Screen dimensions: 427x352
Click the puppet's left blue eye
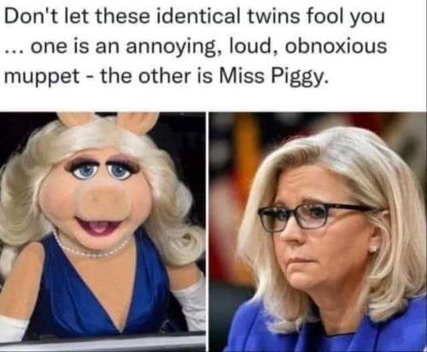[x=85, y=173]
